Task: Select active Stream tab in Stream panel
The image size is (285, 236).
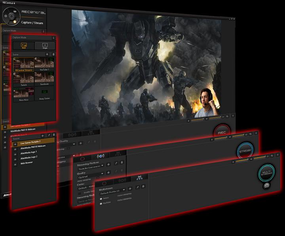Action: [101, 156]
